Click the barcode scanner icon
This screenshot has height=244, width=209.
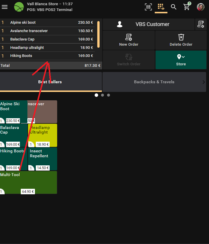click(148, 7)
